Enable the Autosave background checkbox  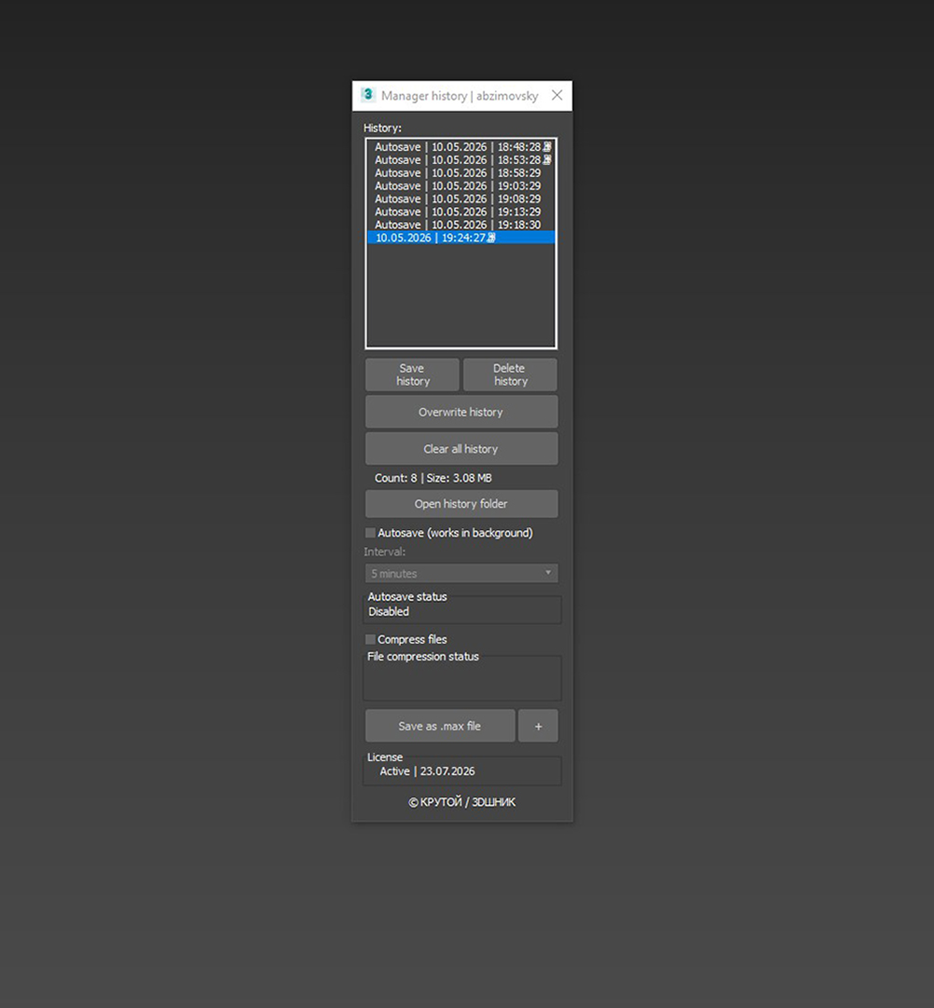pos(370,533)
